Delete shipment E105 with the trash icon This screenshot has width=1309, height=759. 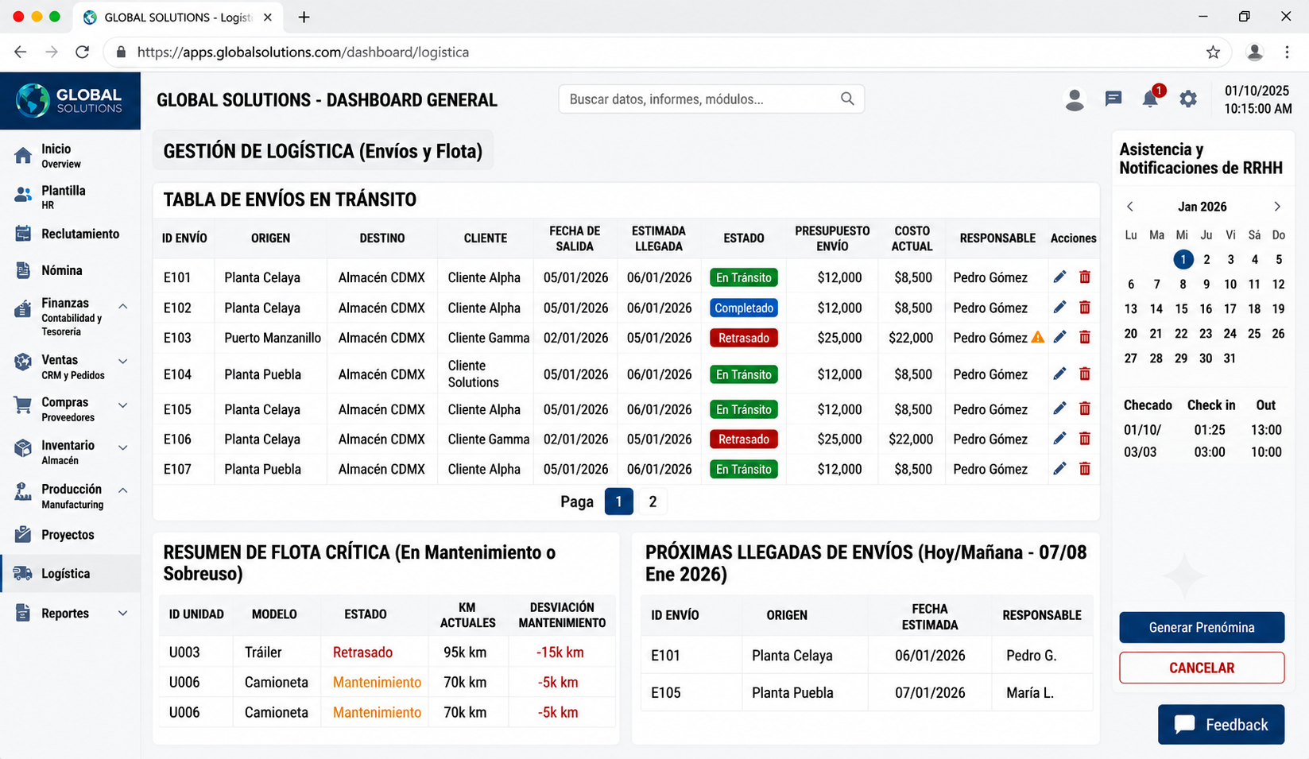click(x=1084, y=409)
